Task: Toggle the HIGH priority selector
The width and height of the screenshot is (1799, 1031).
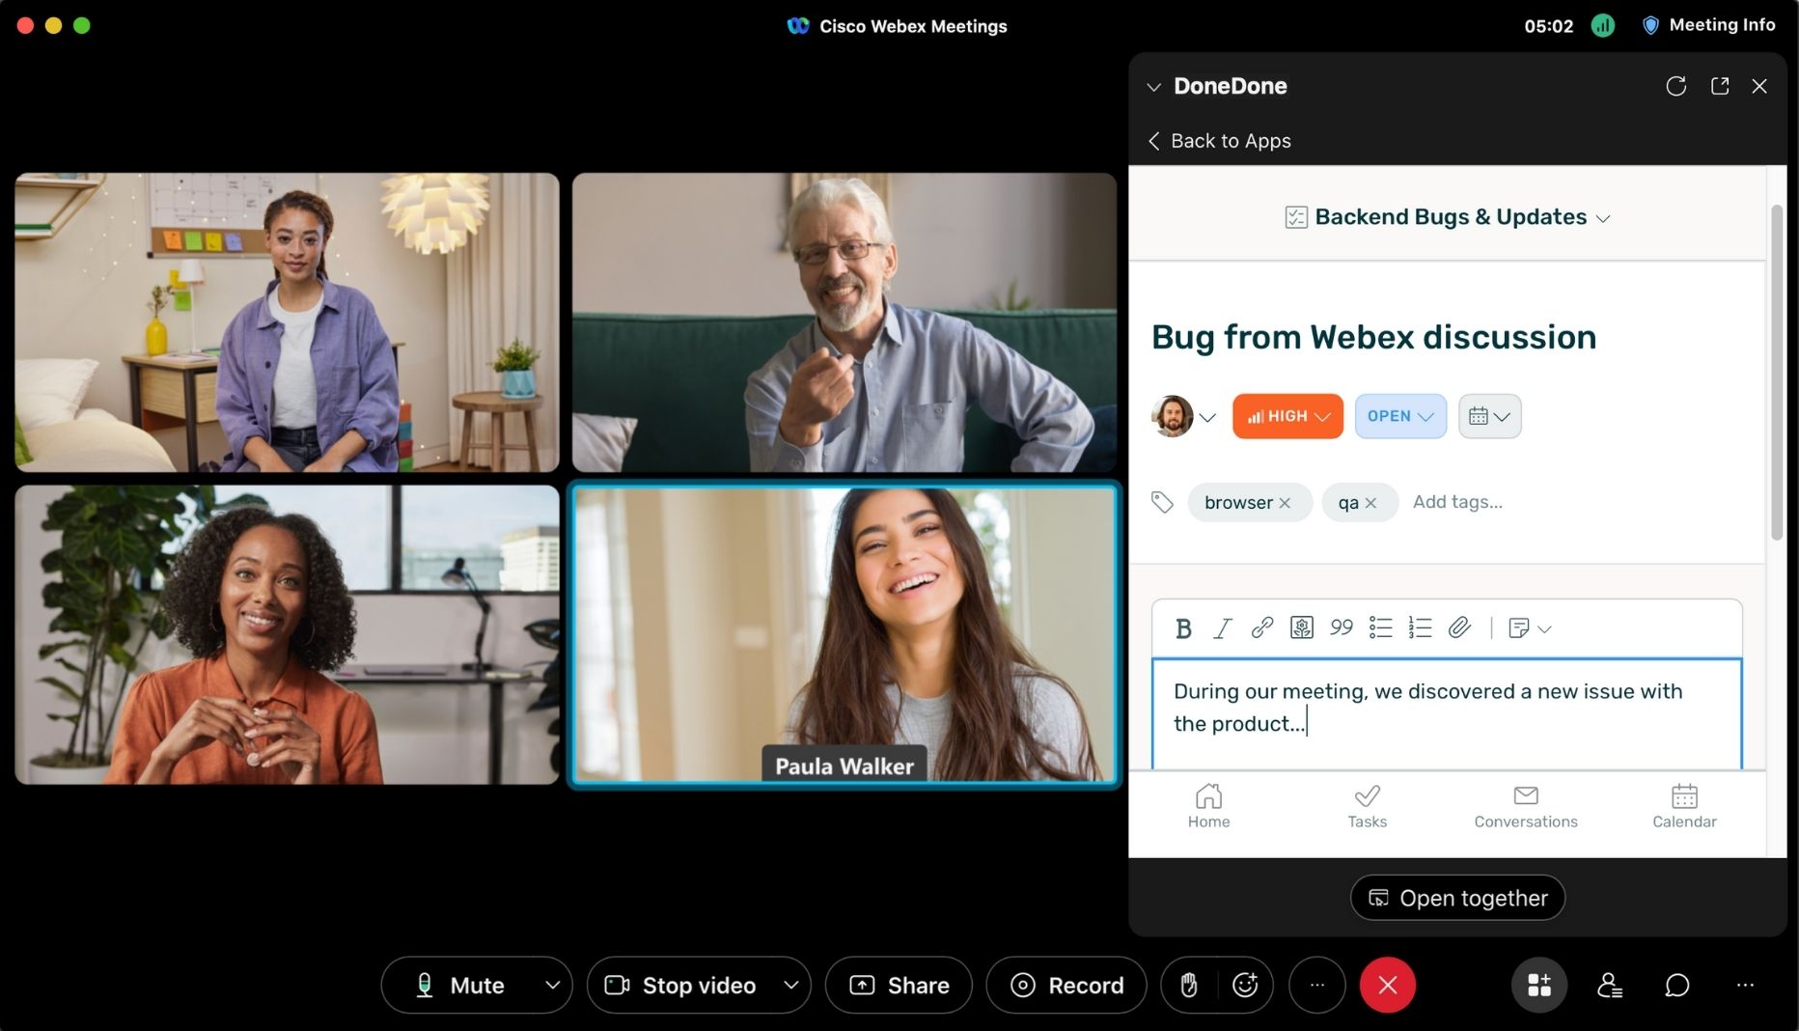Action: click(x=1287, y=416)
